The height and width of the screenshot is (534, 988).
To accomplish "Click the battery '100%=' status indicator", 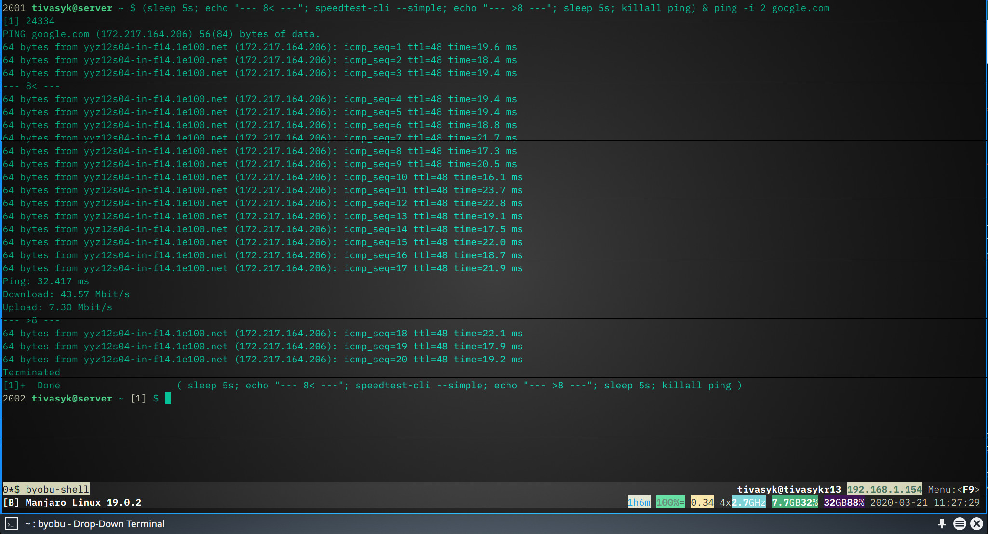I will point(670,502).
